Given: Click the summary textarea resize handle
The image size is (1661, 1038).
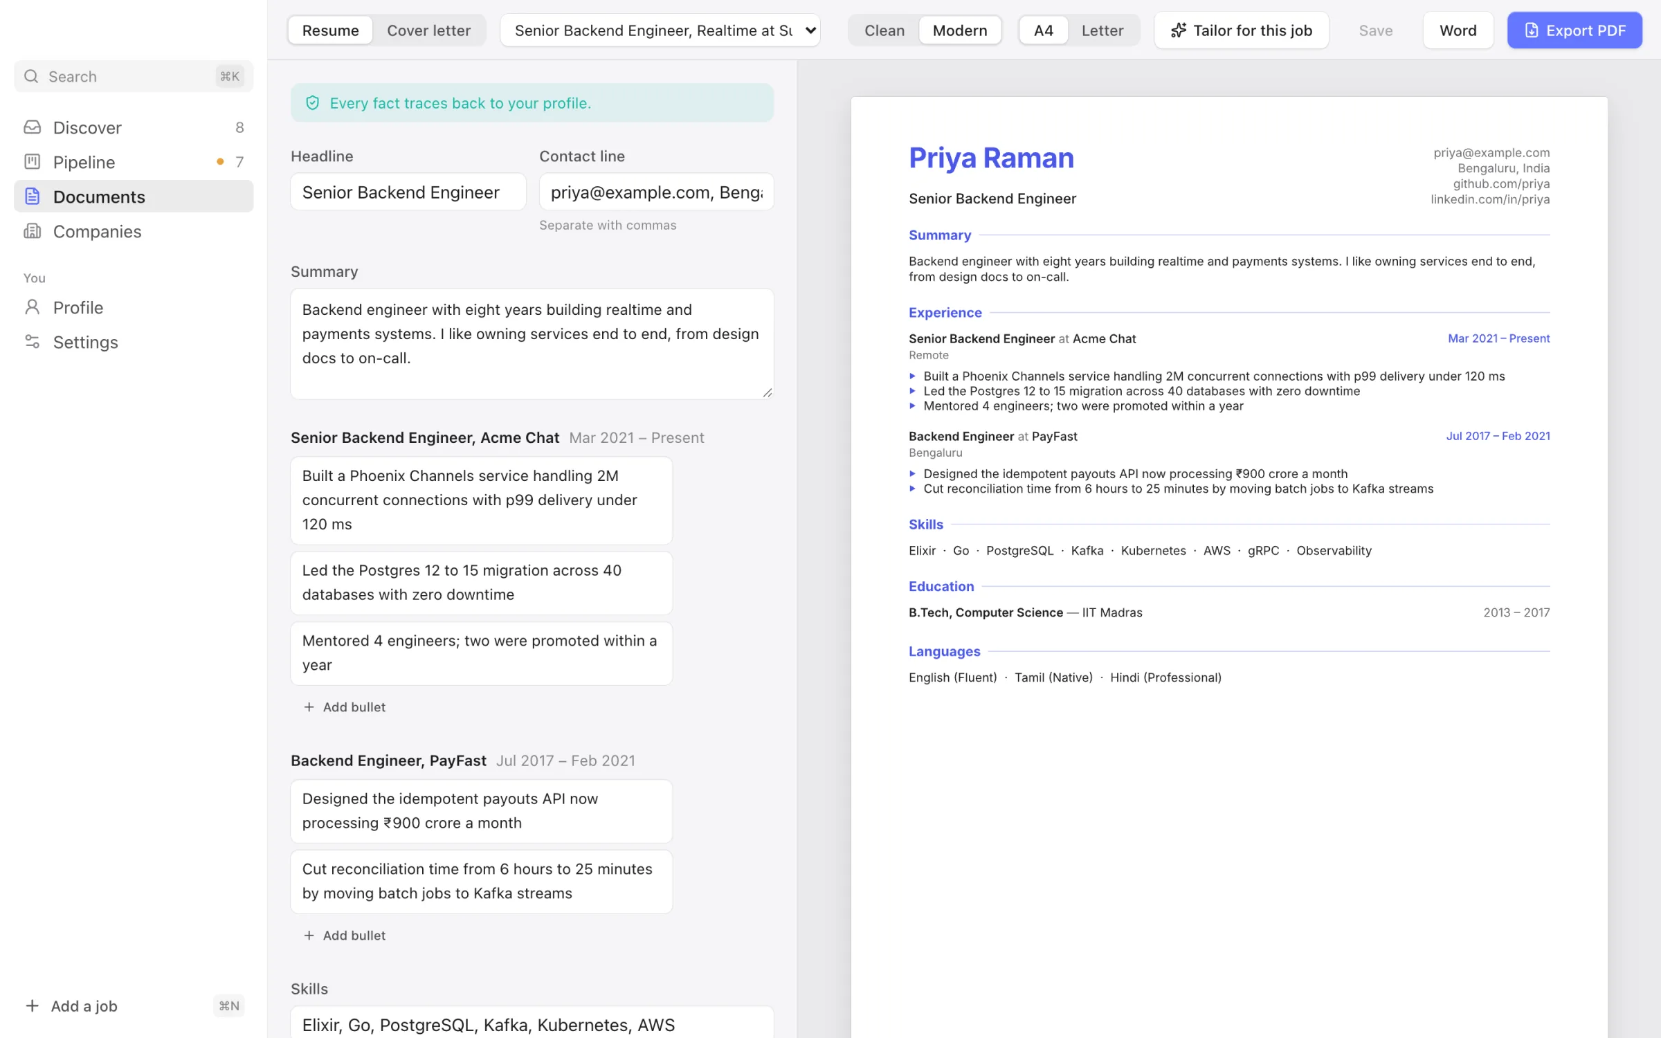Looking at the screenshot, I should (x=767, y=392).
